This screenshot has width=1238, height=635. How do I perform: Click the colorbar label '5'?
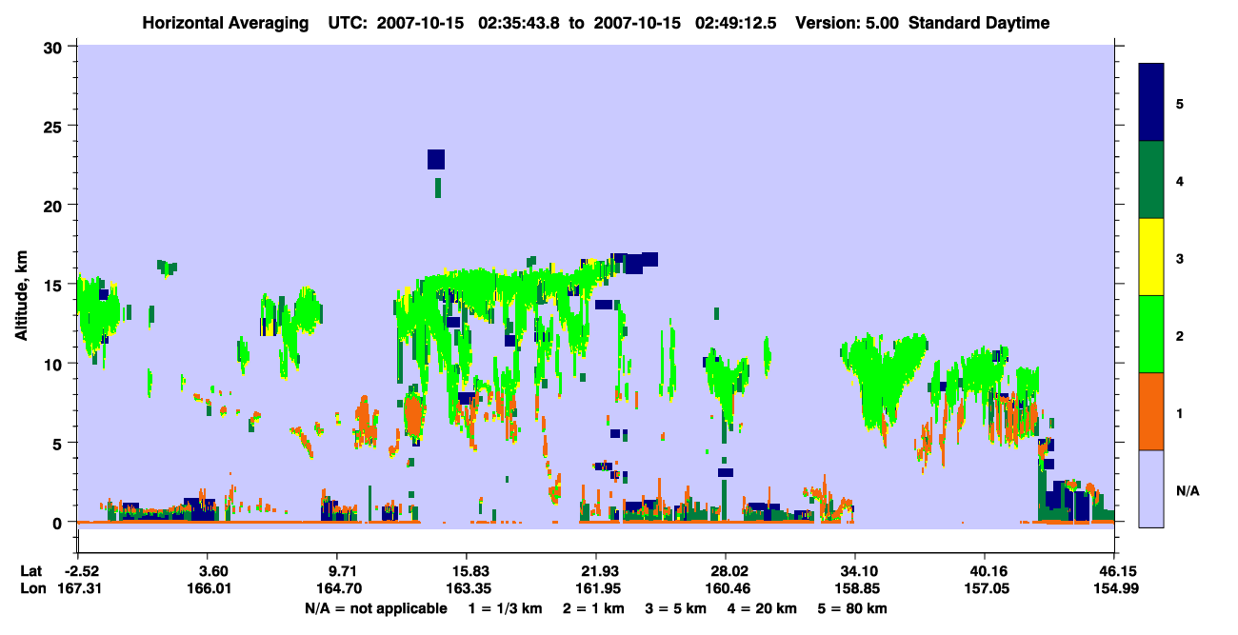(1180, 103)
